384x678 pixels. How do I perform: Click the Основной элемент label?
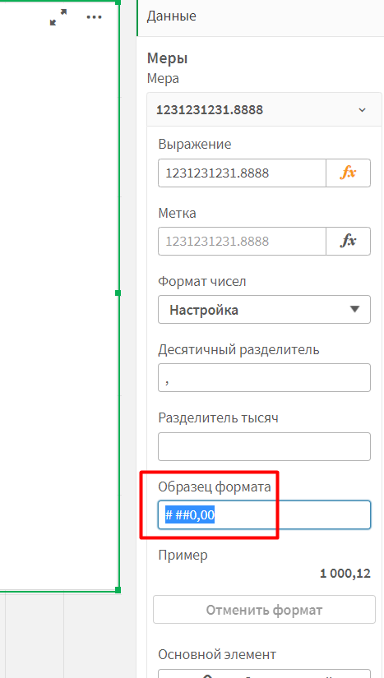pyautogui.click(x=217, y=654)
